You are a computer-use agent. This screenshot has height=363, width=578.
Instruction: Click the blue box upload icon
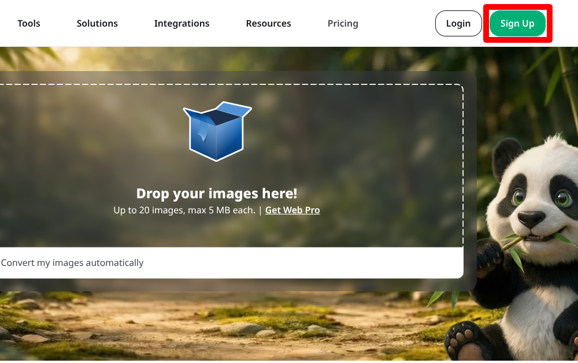point(217,131)
